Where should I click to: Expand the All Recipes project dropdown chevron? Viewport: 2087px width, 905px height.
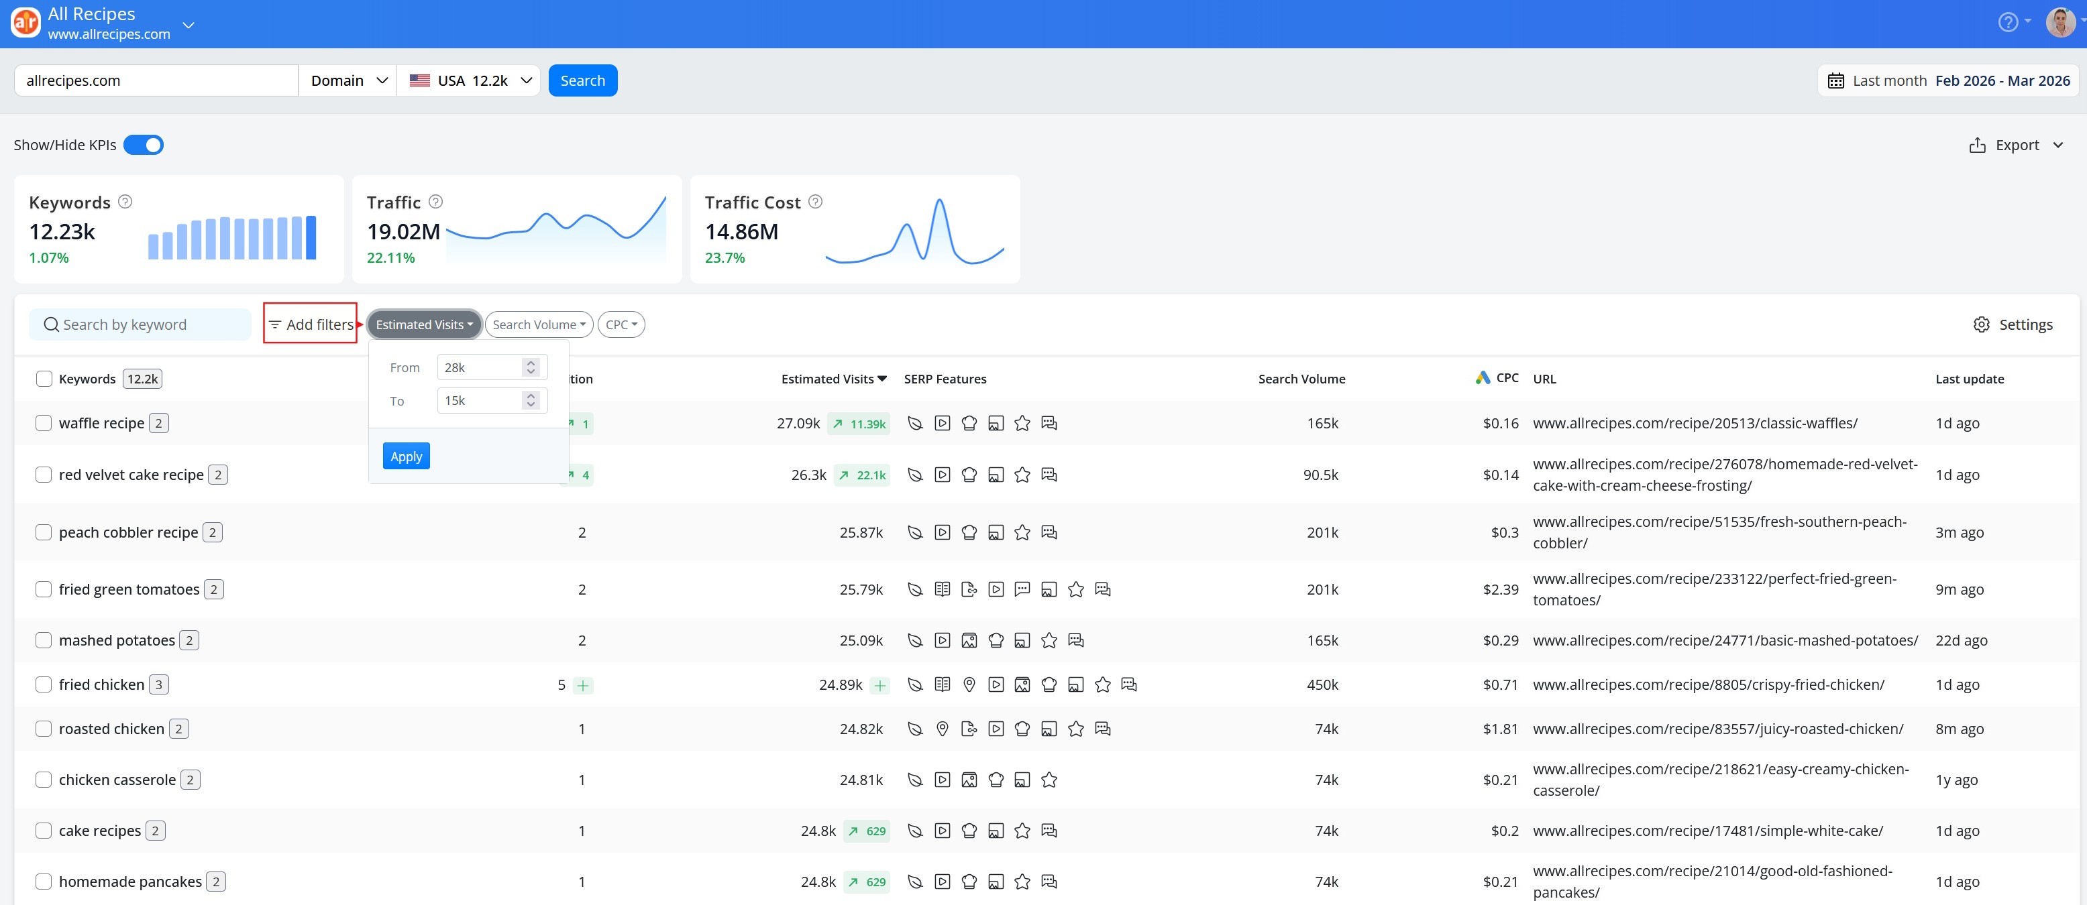tap(189, 25)
